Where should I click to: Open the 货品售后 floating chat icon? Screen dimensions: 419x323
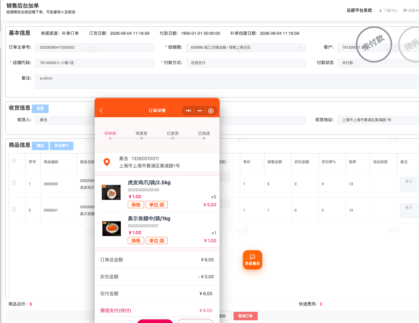[253, 260]
